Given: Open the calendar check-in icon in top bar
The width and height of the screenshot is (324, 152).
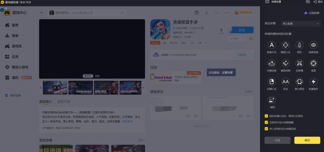Looking at the screenshot, I should click(x=197, y=13).
